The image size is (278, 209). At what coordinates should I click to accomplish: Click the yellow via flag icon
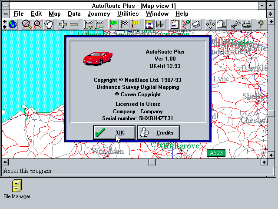(x=135, y=24)
